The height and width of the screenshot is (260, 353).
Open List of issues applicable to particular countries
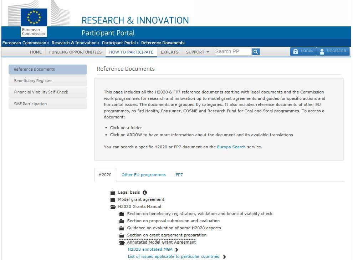point(173,257)
